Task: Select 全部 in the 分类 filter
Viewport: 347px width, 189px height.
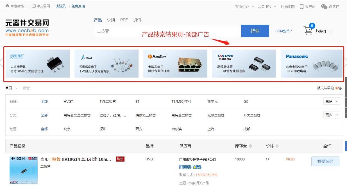Action: pyautogui.click(x=44, y=115)
